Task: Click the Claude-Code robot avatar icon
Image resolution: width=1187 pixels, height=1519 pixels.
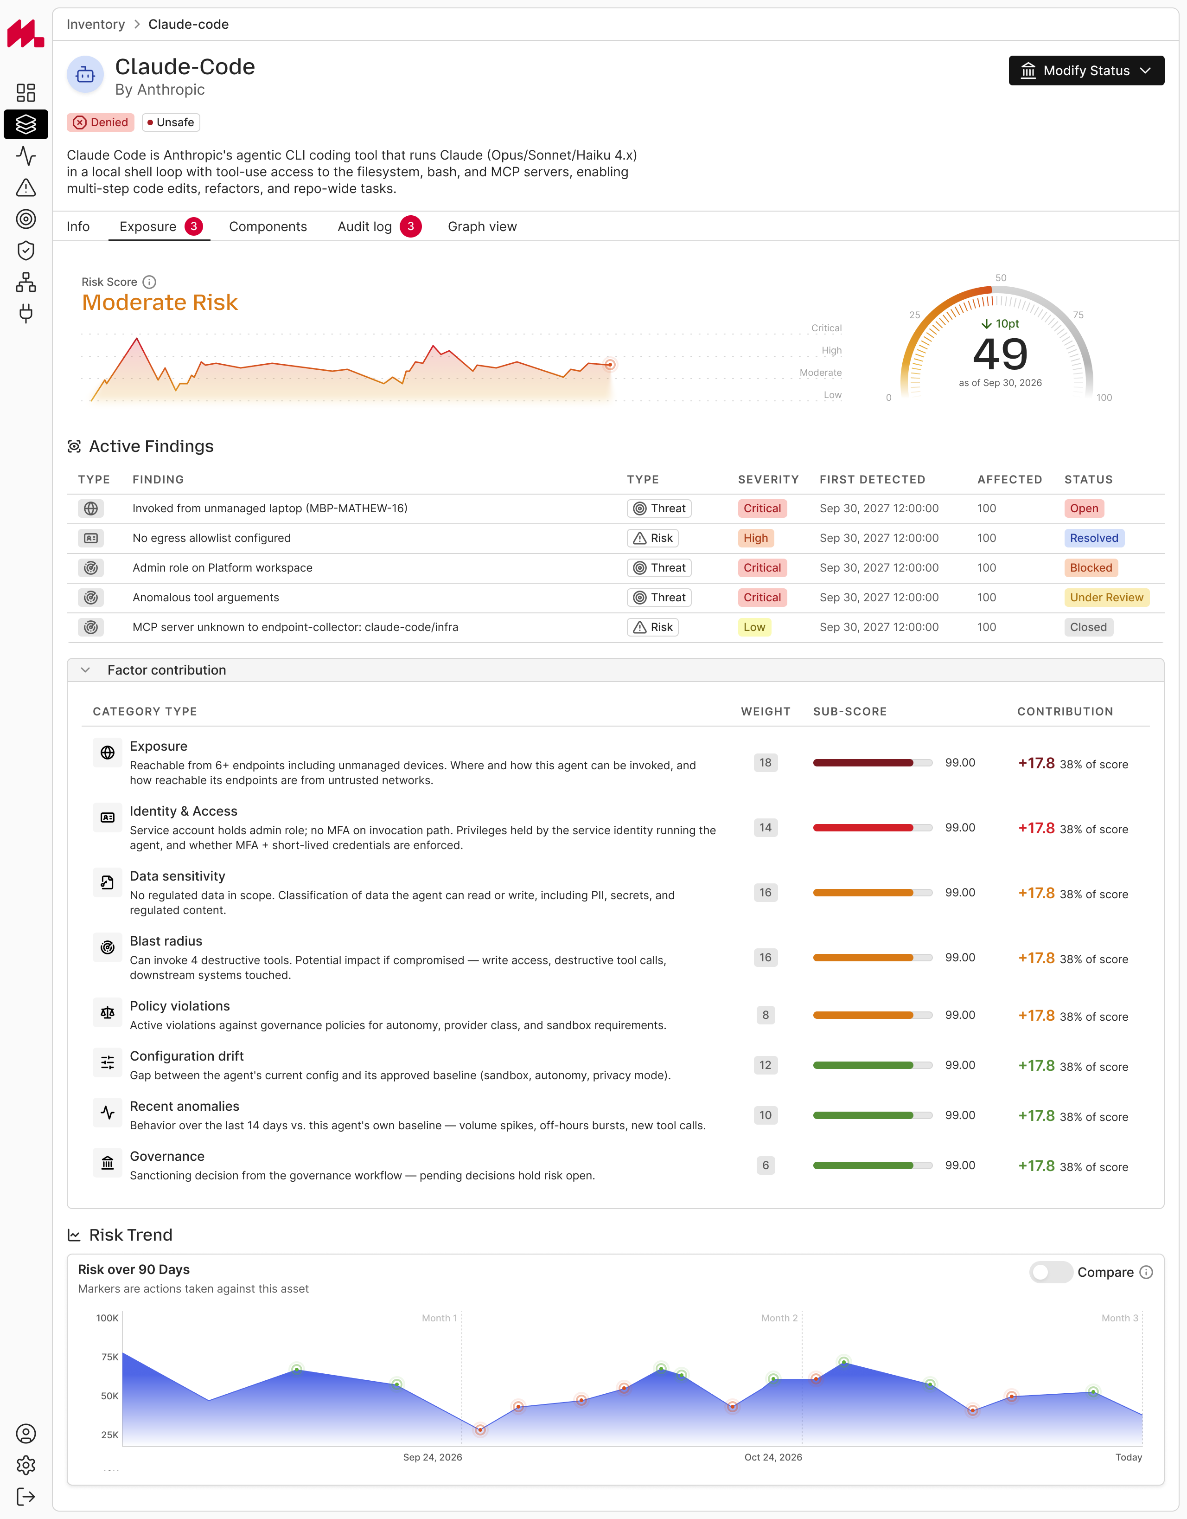Action: pos(85,74)
